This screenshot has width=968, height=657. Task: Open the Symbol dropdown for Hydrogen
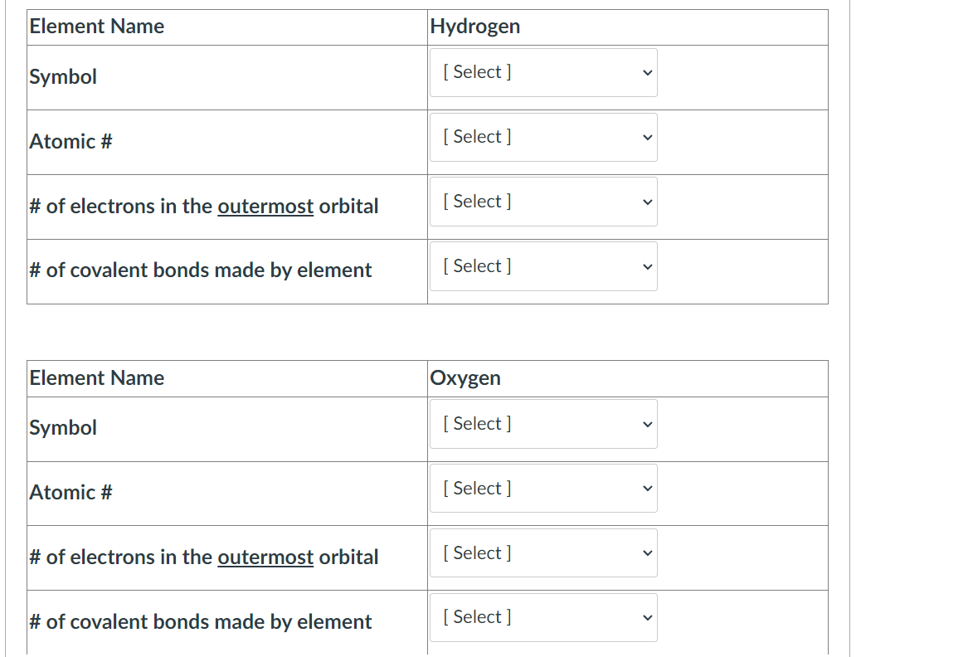point(543,72)
